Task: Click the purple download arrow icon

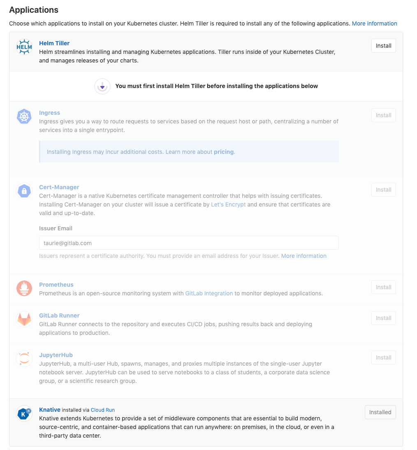Action: (102, 86)
